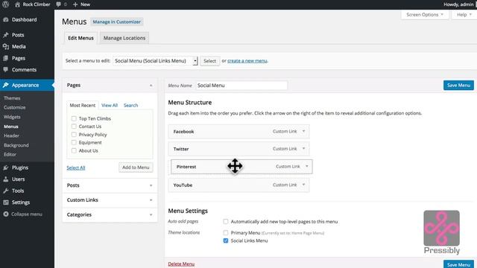
Task: Click the Comments bubble icon in sidebar
Action: (6, 69)
